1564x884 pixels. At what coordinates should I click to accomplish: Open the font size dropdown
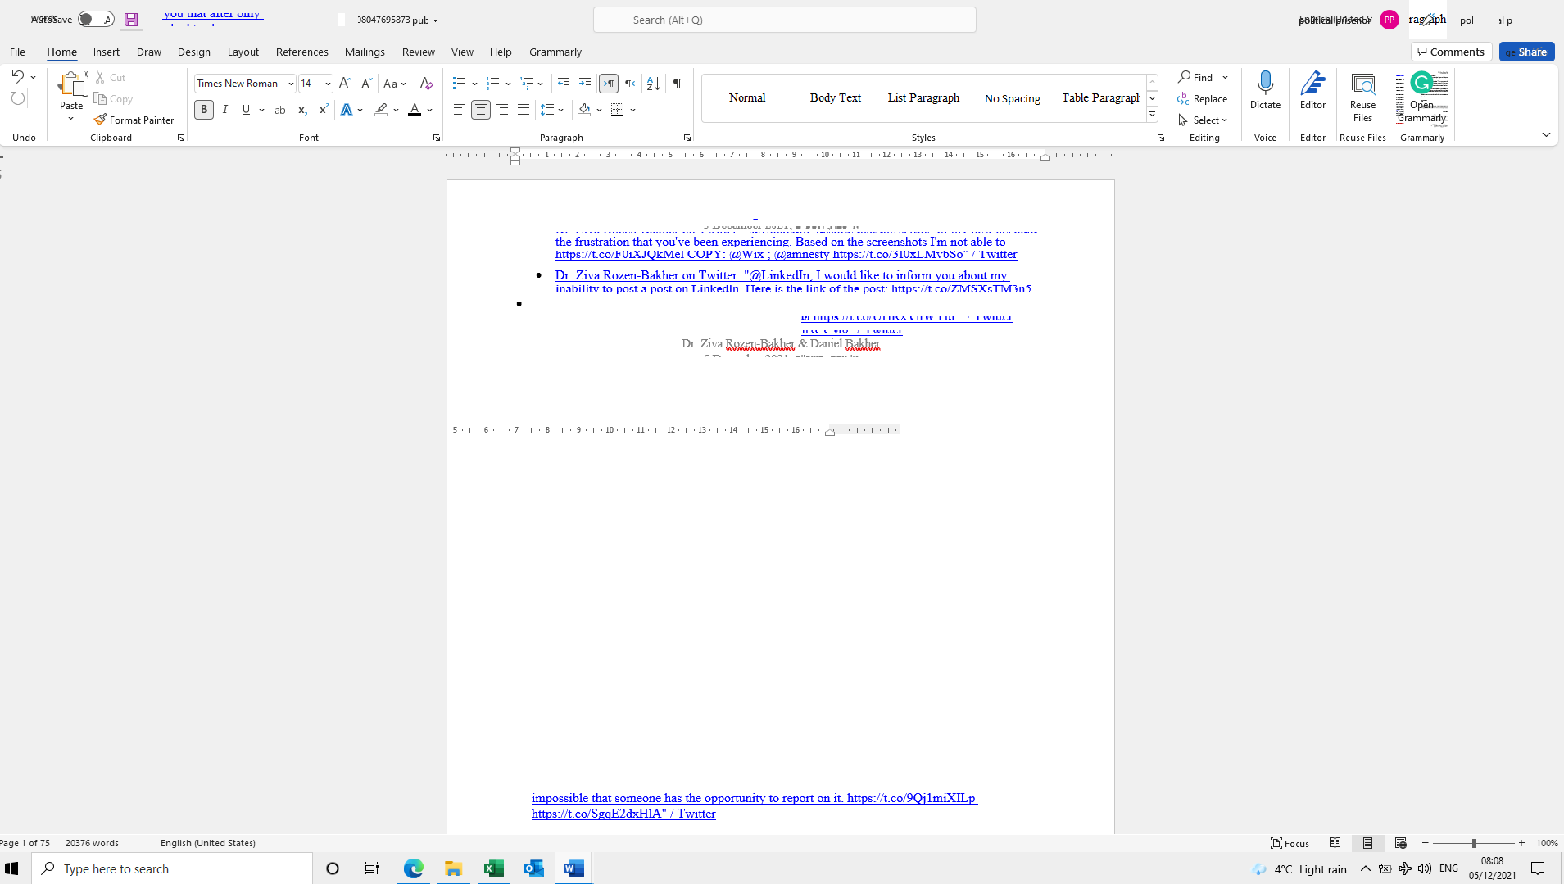[x=326, y=84]
